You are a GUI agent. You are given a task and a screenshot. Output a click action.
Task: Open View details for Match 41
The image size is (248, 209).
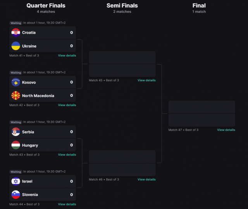67,56
